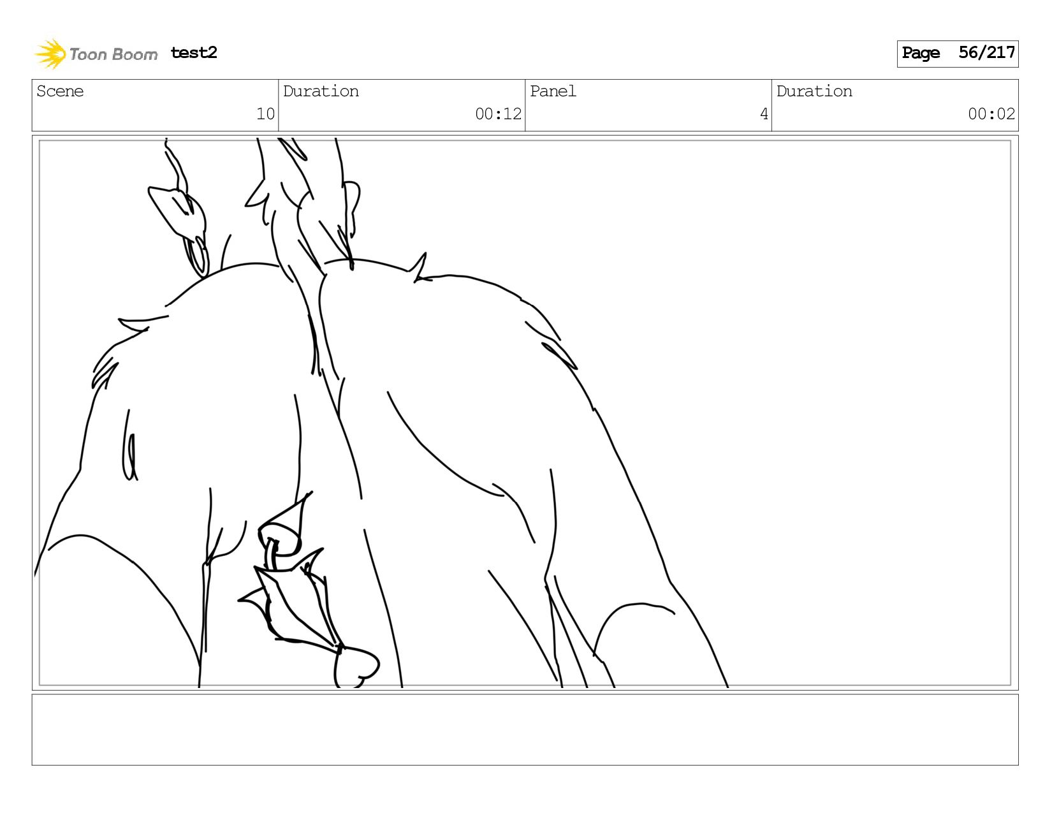This screenshot has height=813, width=1052.
Task: Click the 'Panel' label
Action: [553, 91]
